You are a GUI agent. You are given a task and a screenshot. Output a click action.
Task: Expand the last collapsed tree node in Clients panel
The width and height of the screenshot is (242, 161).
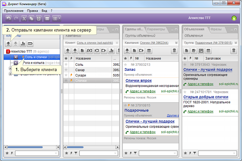[x=10, y=74]
